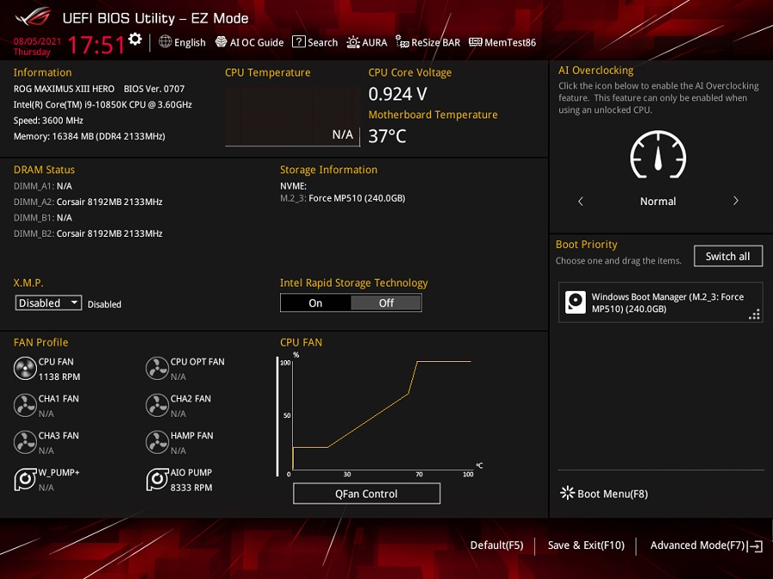773x579 pixels.
Task: Open the AI OC Guide
Action: (x=249, y=42)
